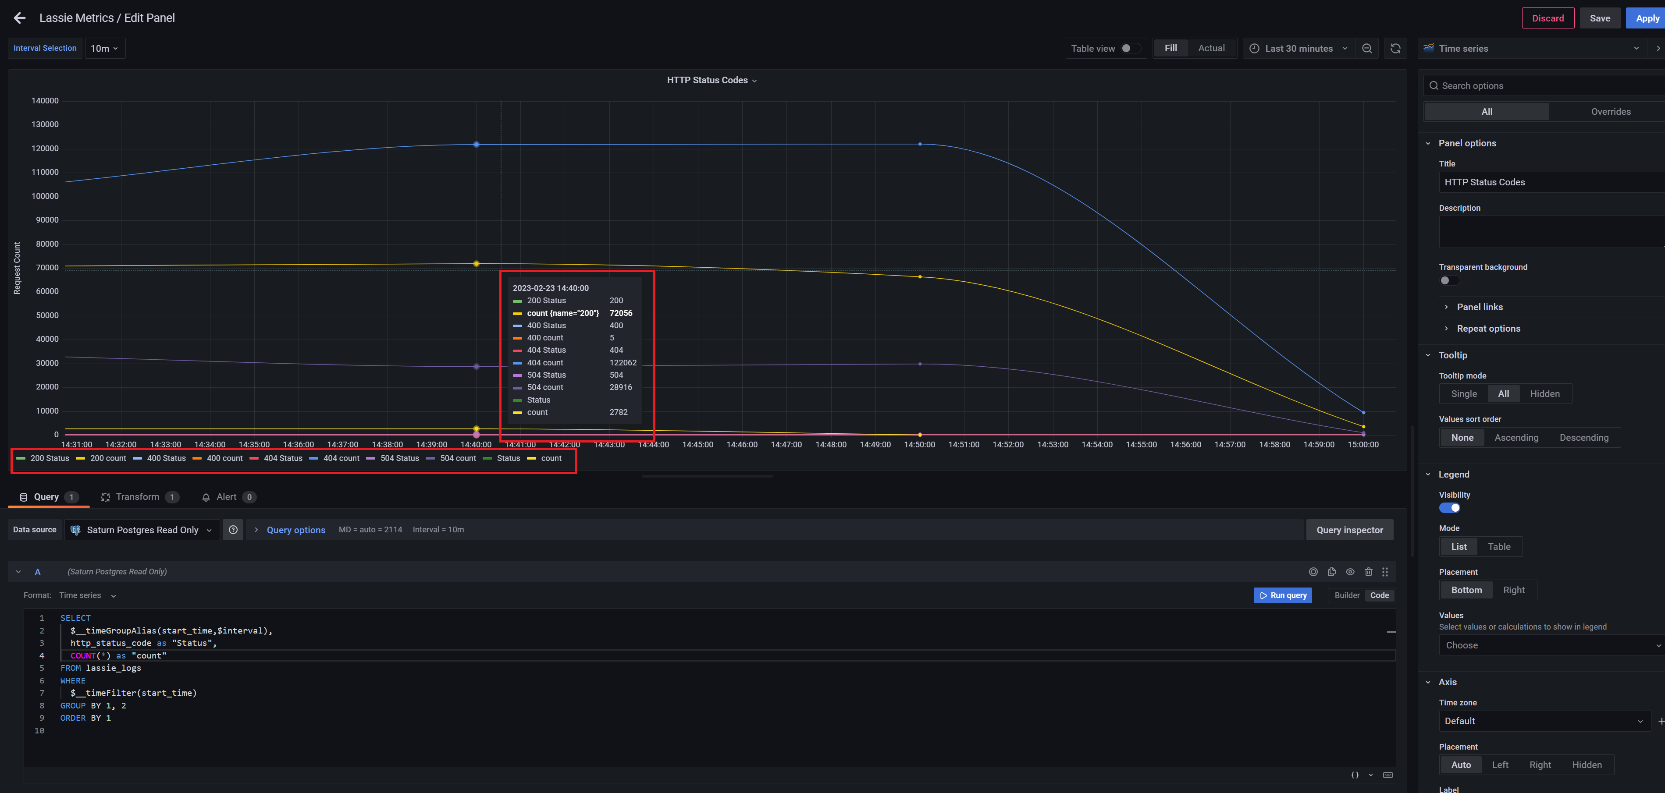Open Saturn Postgres data source dropdown
The width and height of the screenshot is (1665, 793).
142,530
